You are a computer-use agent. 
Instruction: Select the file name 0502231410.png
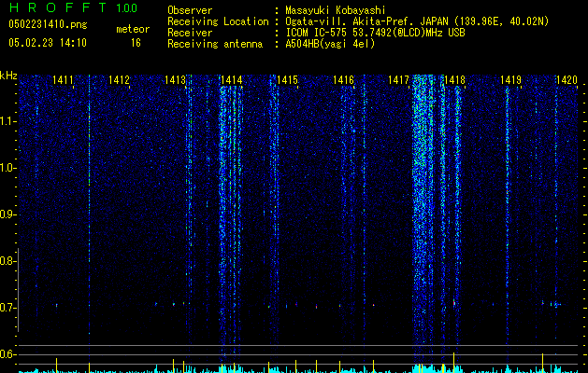click(48, 24)
